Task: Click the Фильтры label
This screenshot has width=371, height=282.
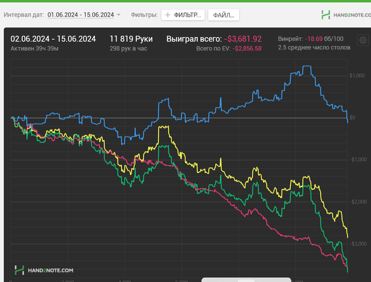Action: [x=144, y=15]
